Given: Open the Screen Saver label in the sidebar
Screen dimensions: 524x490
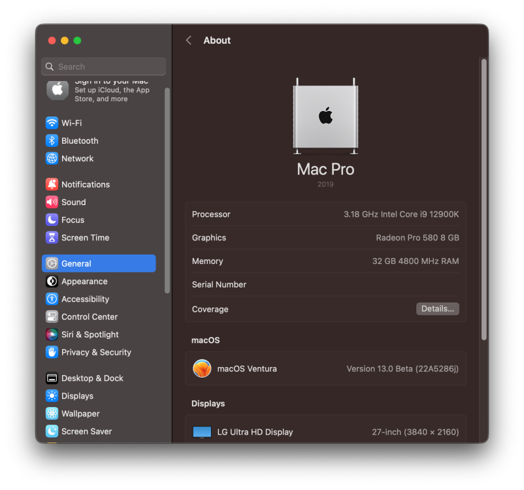Looking at the screenshot, I should tap(86, 431).
